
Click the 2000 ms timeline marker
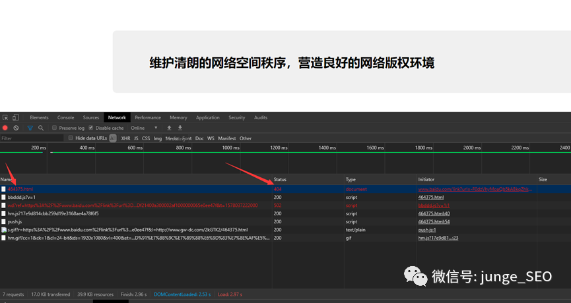472,148
